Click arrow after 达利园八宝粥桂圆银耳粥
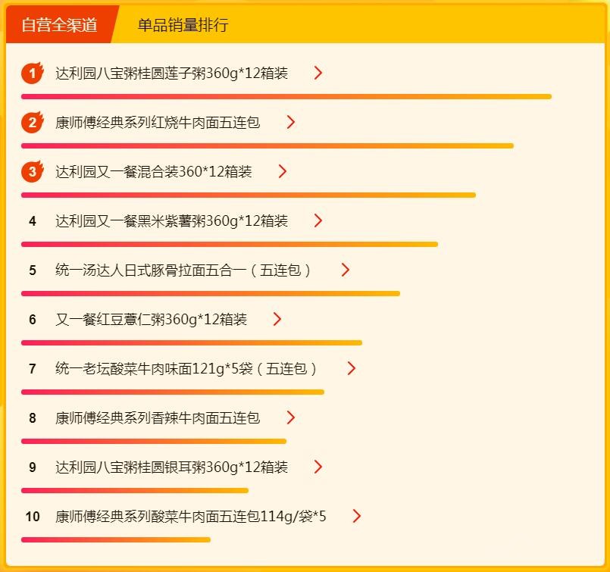Image resolution: width=610 pixels, height=572 pixels. click(318, 467)
